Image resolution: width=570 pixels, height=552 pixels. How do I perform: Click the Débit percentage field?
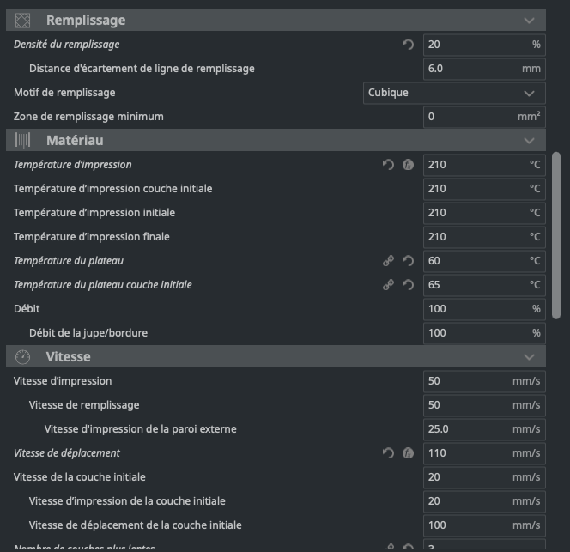coord(475,309)
